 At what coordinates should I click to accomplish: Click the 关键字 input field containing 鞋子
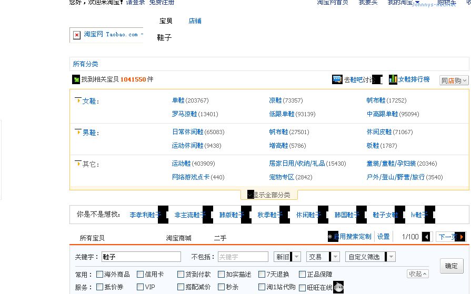141,257
